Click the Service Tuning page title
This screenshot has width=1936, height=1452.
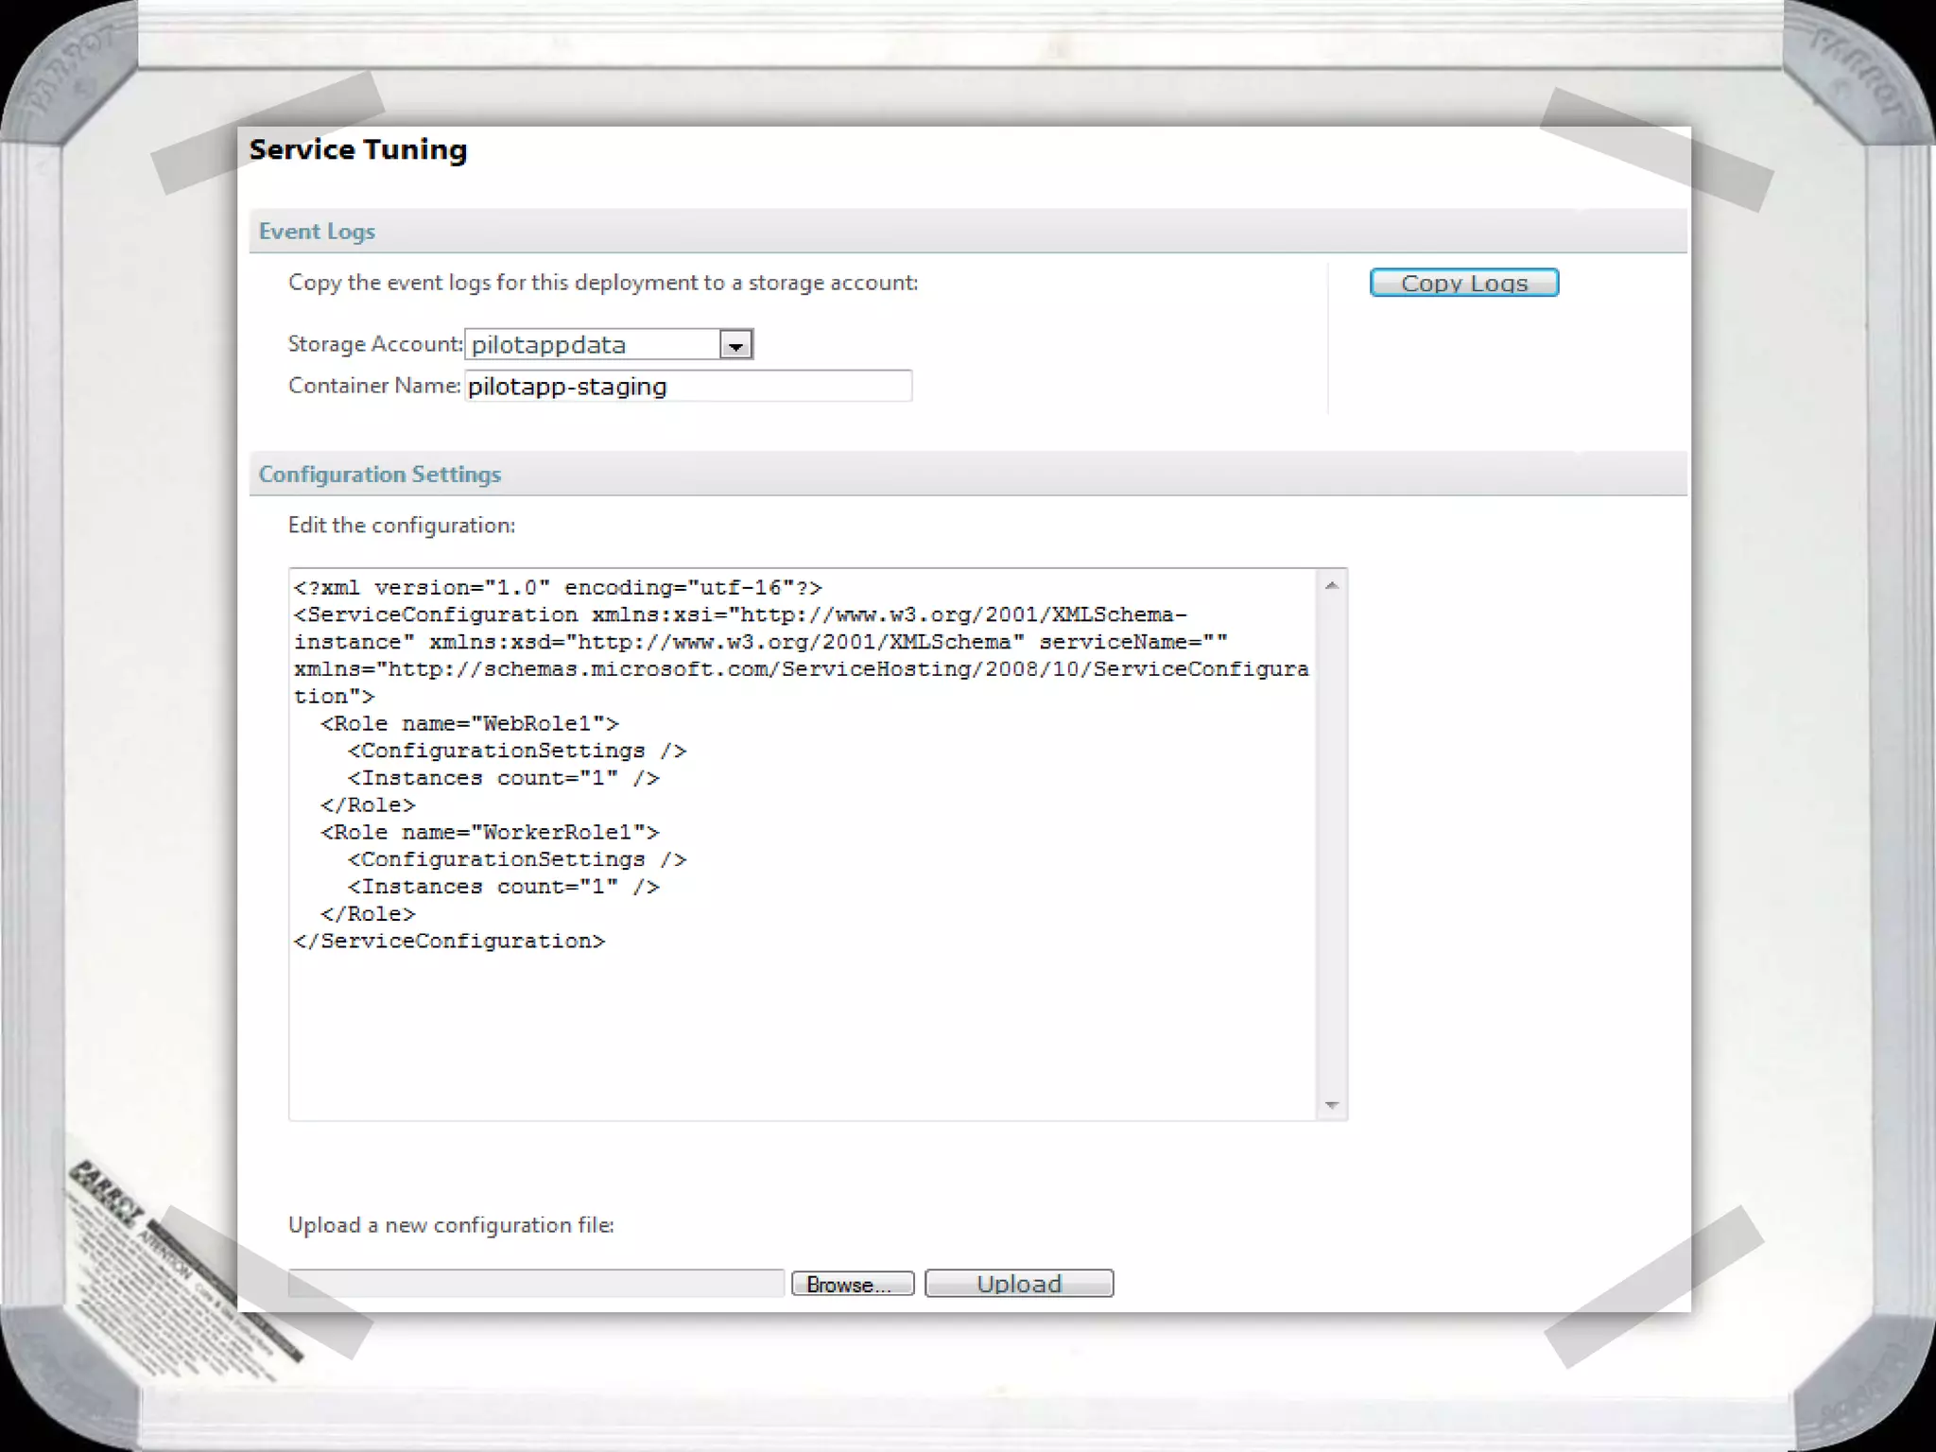pyautogui.click(x=358, y=149)
